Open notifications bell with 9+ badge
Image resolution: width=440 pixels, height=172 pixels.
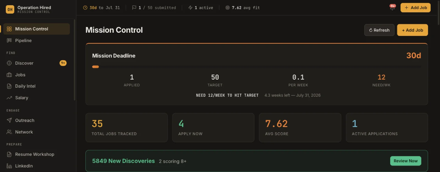point(392,7)
